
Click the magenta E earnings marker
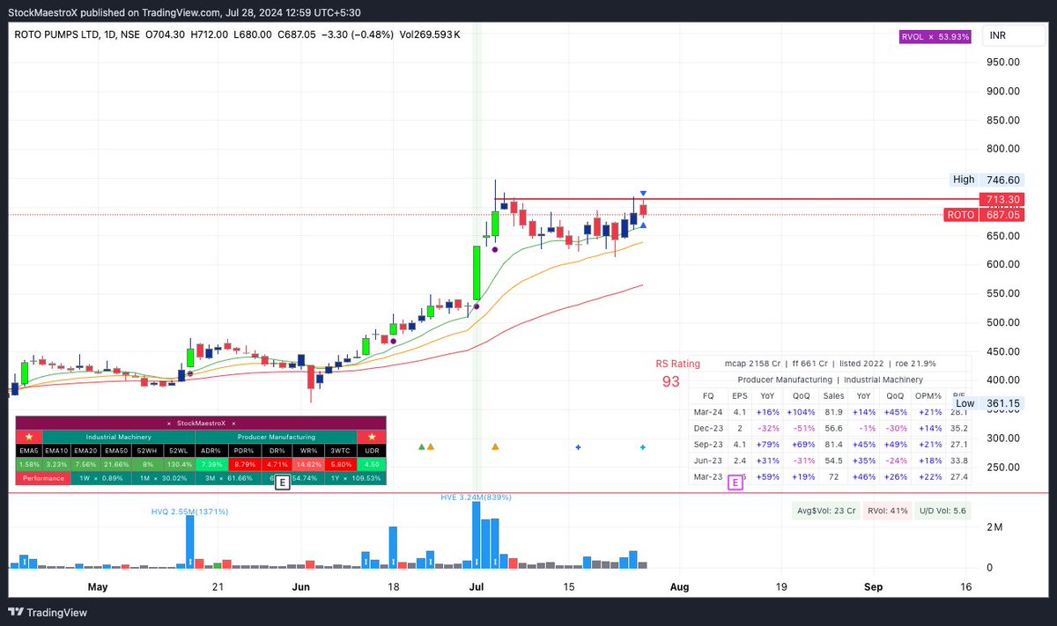tap(735, 482)
